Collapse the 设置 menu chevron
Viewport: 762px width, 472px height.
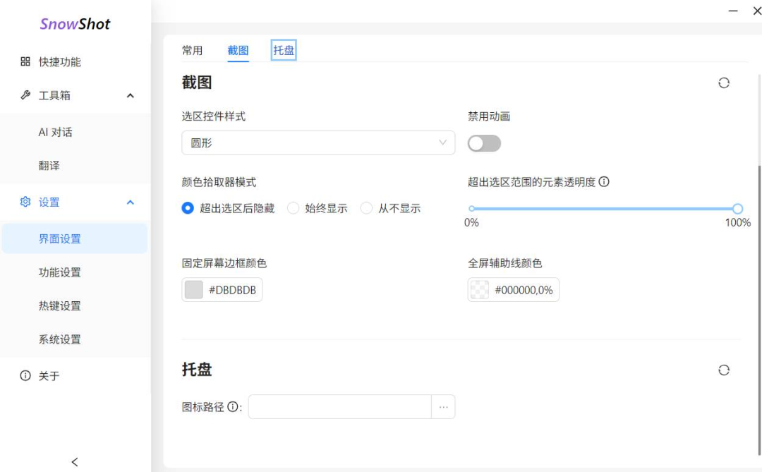point(129,202)
